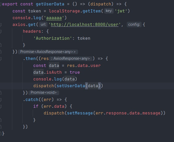Click data in the const data declaration
Screen dimensions: 174x142
point(54,66)
